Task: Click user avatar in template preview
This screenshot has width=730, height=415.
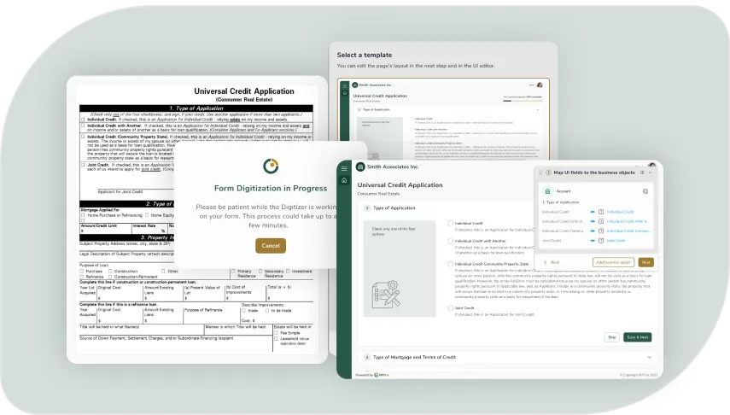Action: tap(540, 85)
